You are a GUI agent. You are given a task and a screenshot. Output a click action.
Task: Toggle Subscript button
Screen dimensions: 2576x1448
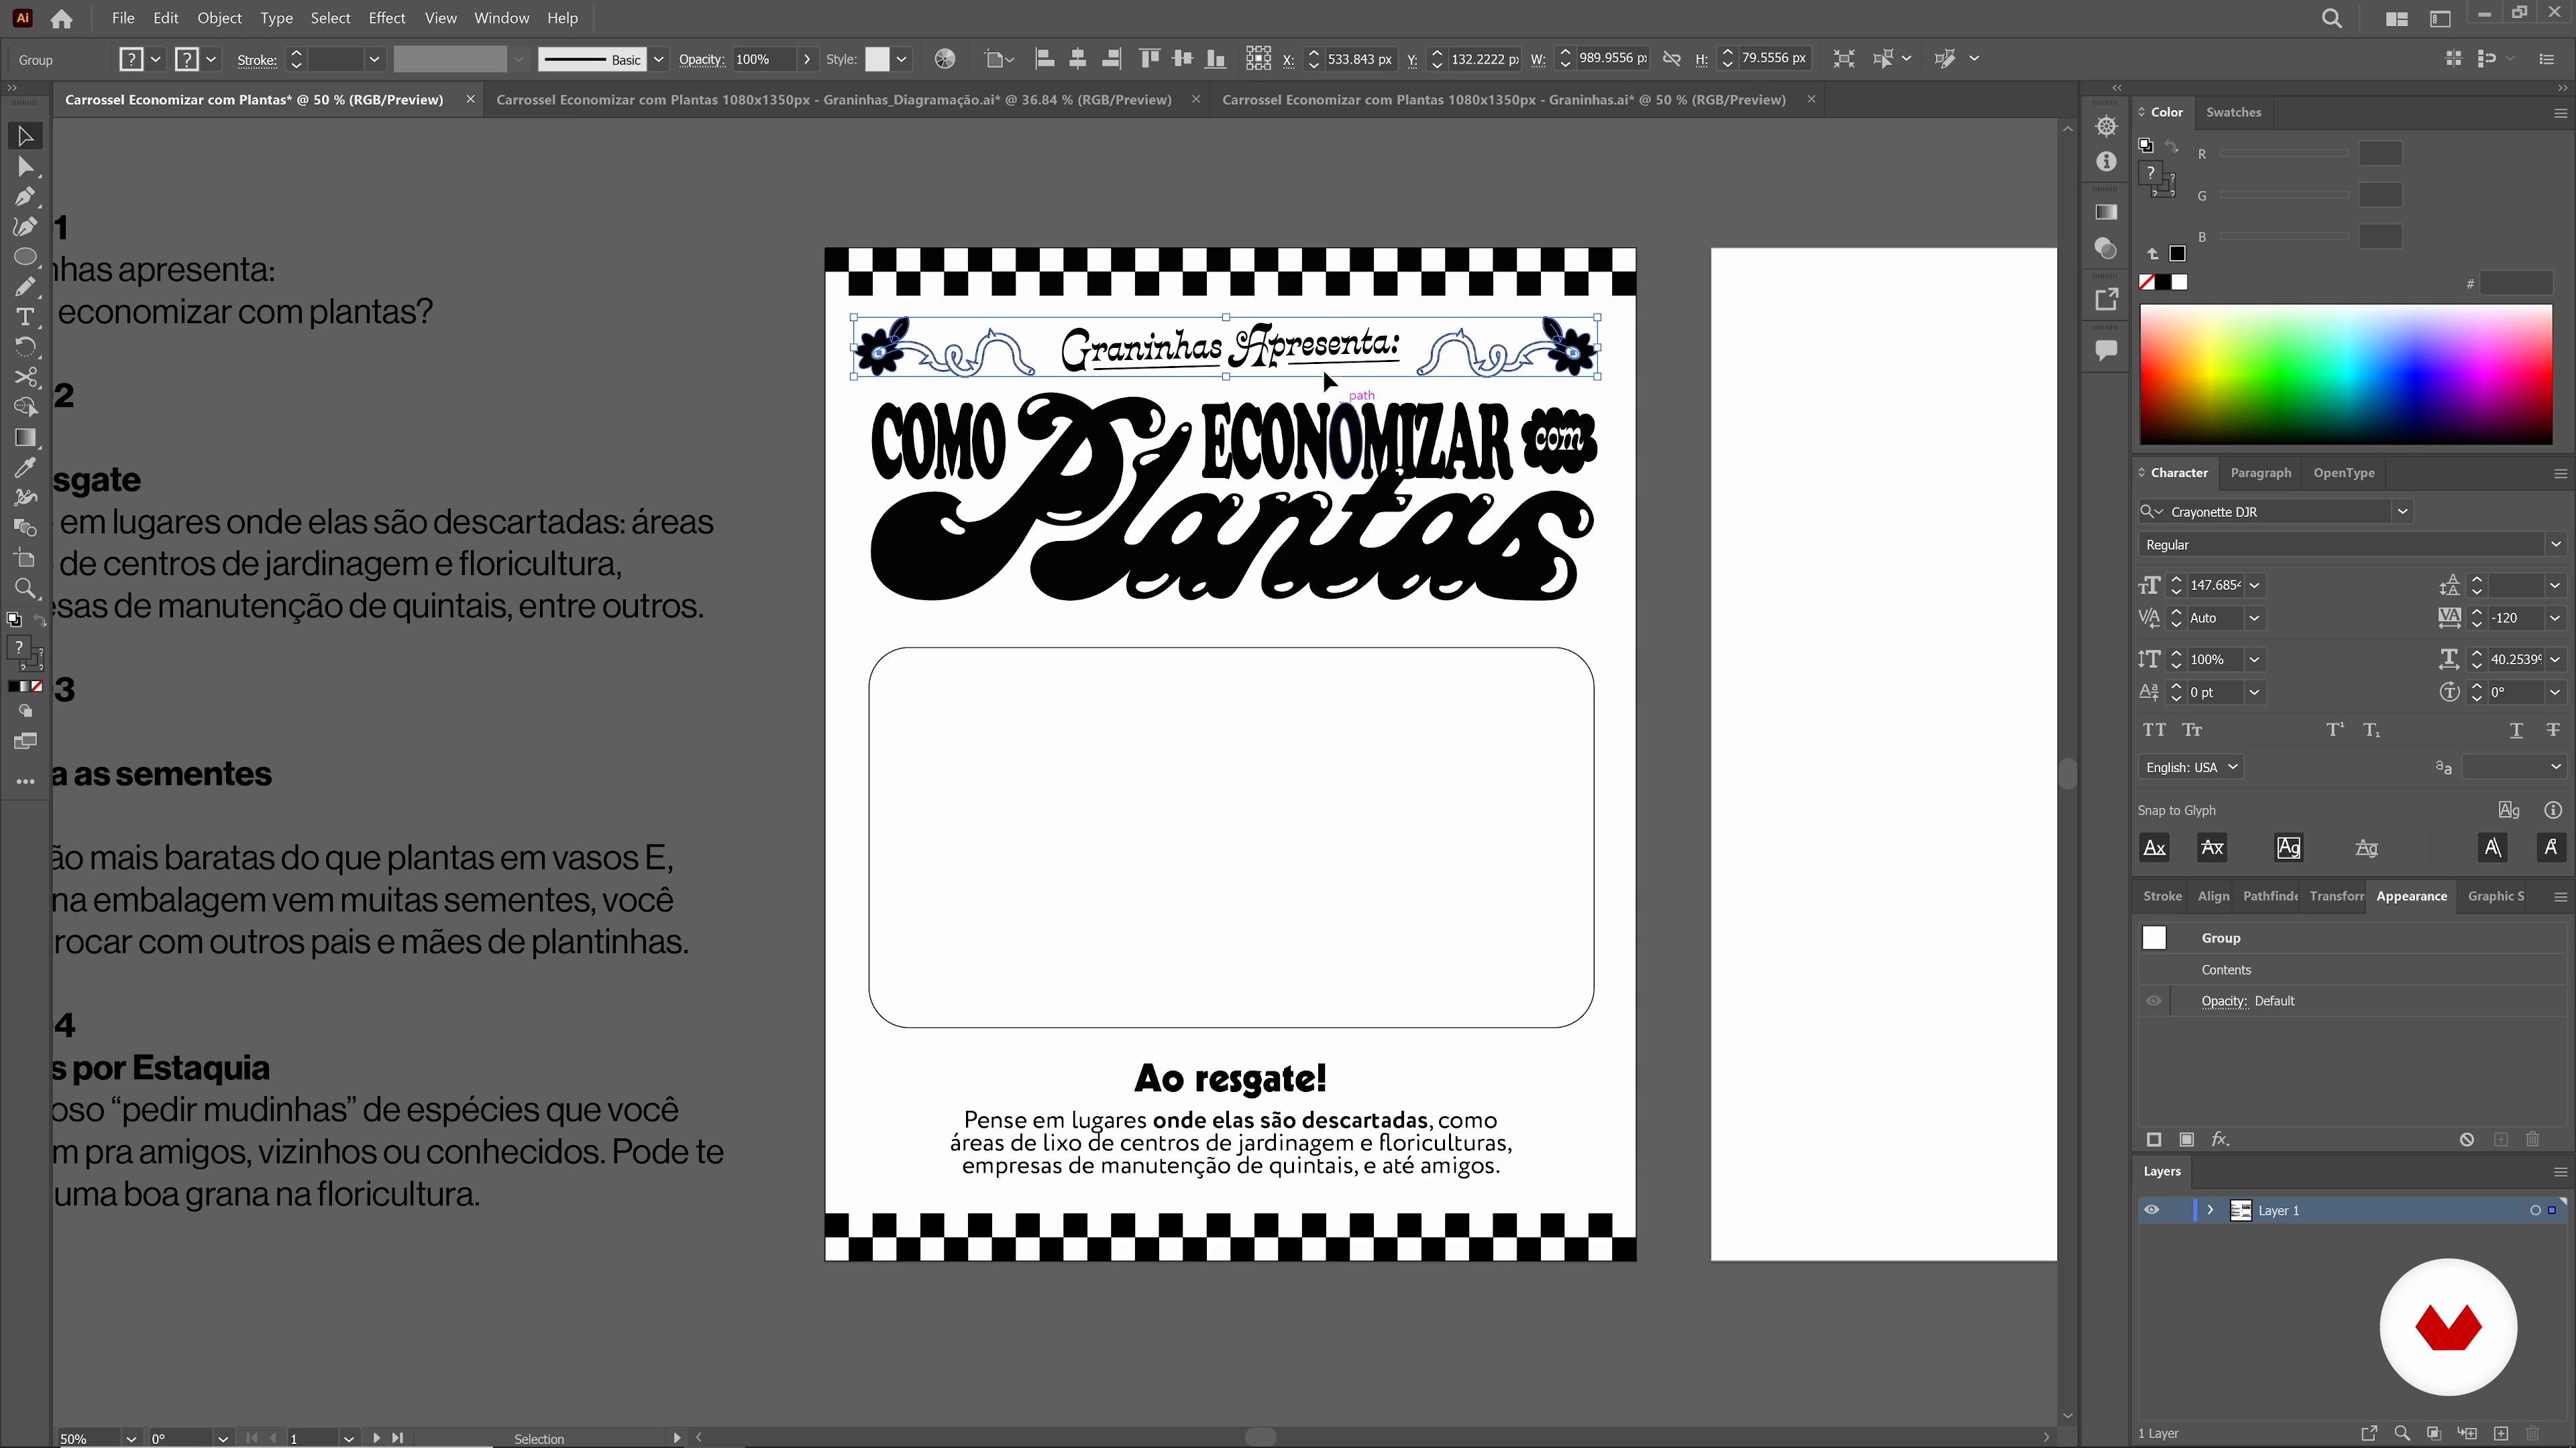coord(2371,729)
